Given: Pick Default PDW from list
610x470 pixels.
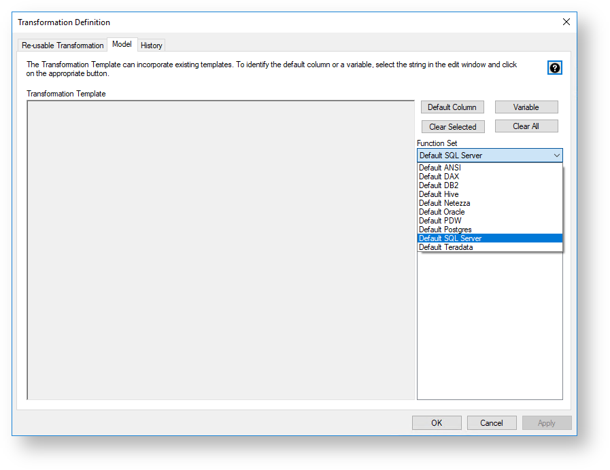Looking at the screenshot, I should tap(490, 221).
